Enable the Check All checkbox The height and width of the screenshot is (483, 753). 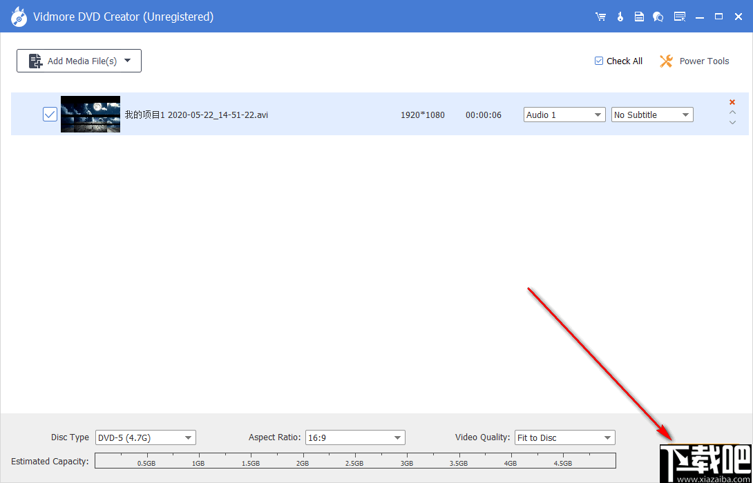[598, 61]
